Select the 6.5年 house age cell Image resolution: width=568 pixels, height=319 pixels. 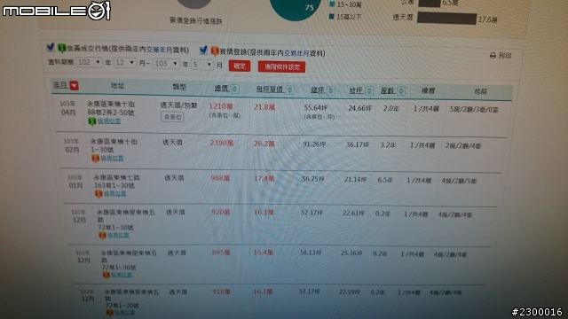[x=385, y=180]
